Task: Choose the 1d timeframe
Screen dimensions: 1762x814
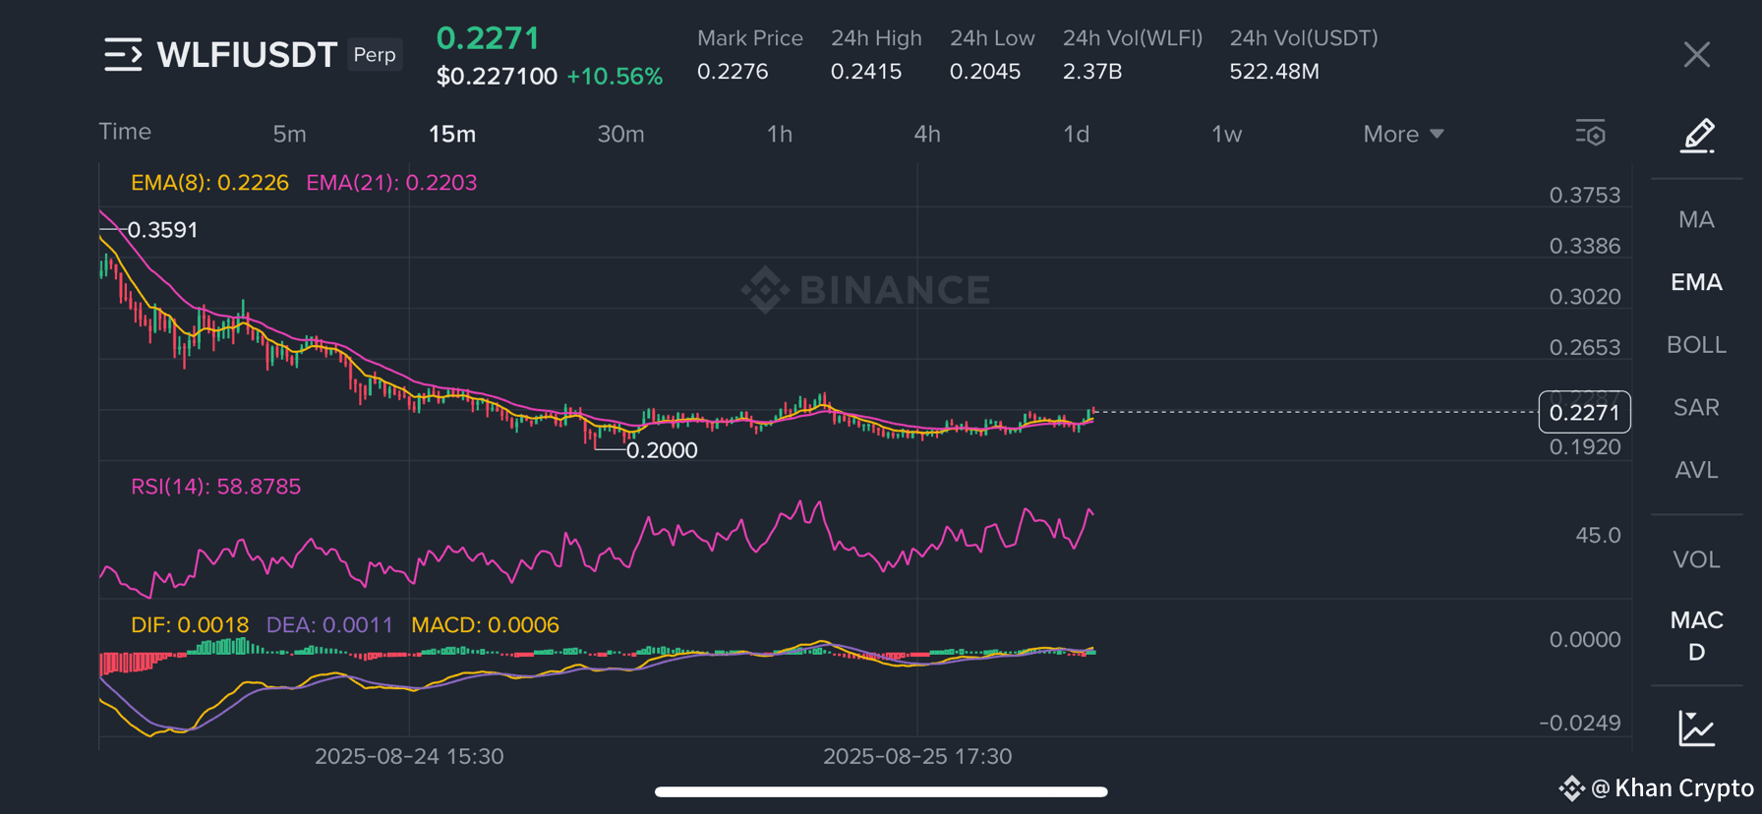Action: click(x=1077, y=134)
